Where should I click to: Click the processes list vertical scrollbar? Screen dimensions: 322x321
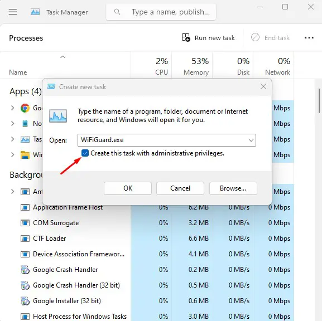(x=319, y=100)
